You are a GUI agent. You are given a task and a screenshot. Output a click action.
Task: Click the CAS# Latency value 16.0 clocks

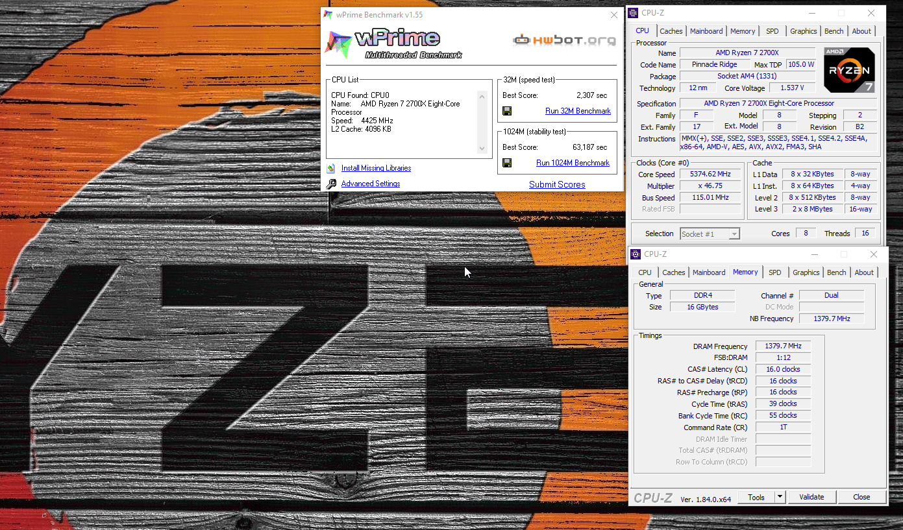pos(783,369)
